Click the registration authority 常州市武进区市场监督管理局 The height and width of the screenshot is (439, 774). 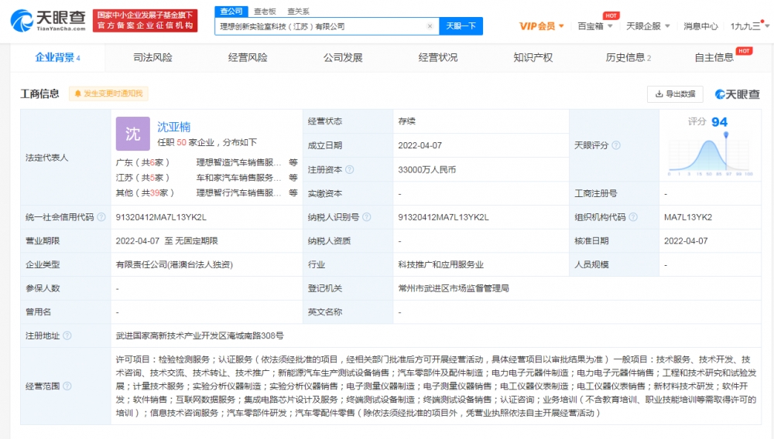coord(453,288)
